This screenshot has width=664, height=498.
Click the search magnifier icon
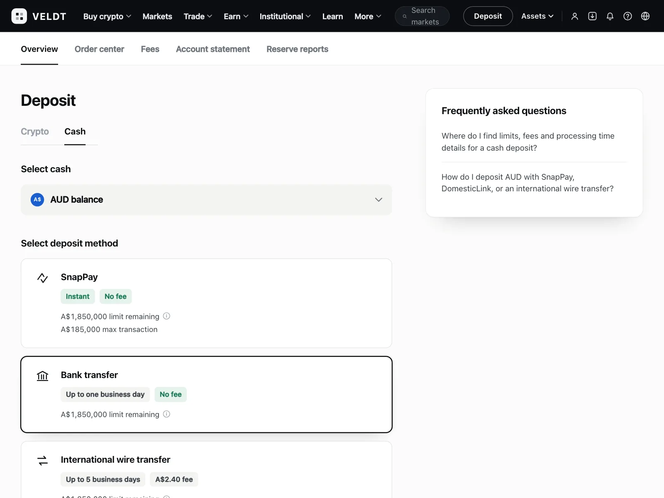point(405,16)
